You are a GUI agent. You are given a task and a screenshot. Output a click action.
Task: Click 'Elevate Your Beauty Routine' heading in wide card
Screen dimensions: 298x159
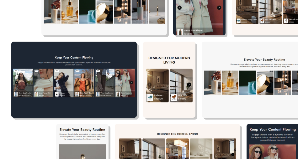click(x=264, y=59)
